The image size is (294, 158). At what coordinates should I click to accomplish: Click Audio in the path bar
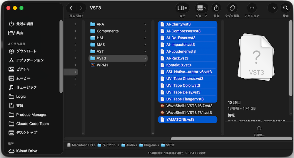pyautogui.click(x=128, y=145)
